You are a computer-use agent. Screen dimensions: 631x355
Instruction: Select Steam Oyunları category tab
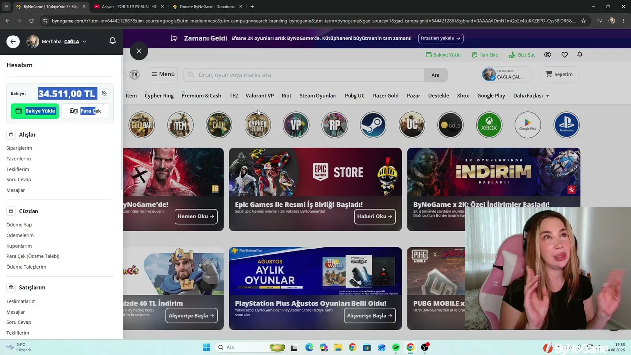point(318,96)
